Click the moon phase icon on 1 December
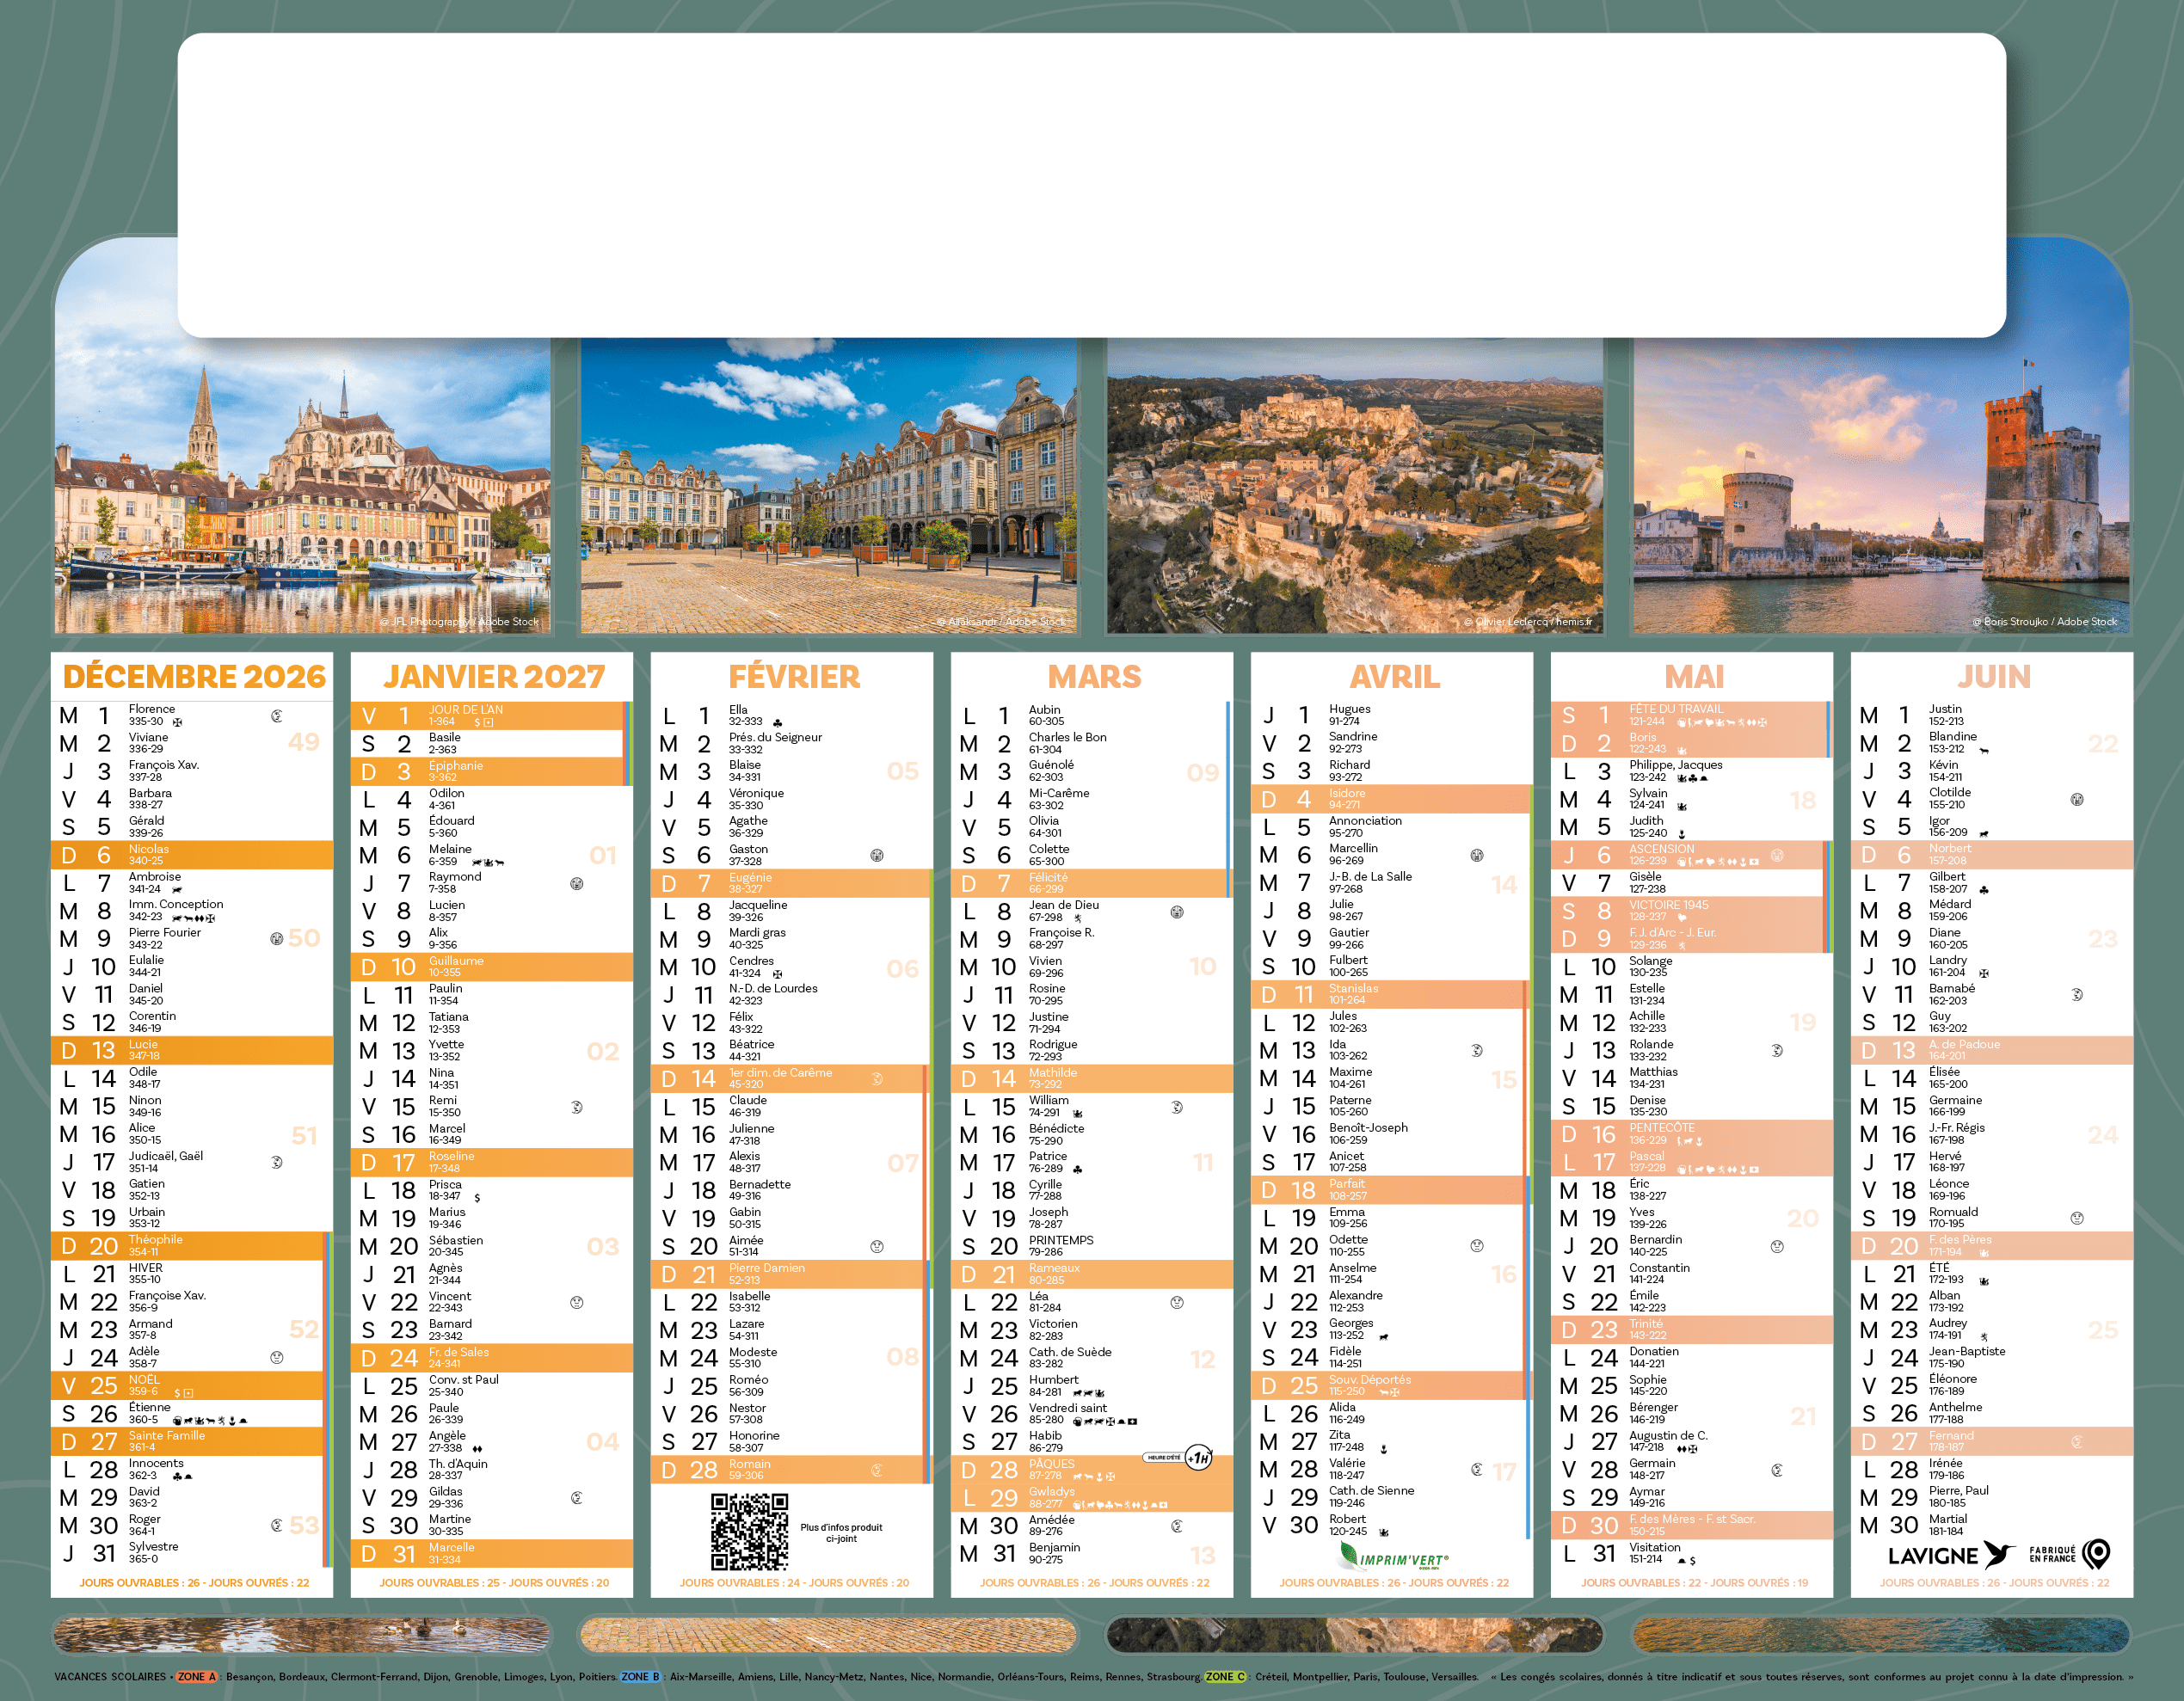This screenshot has width=2184, height=1701. [277, 716]
